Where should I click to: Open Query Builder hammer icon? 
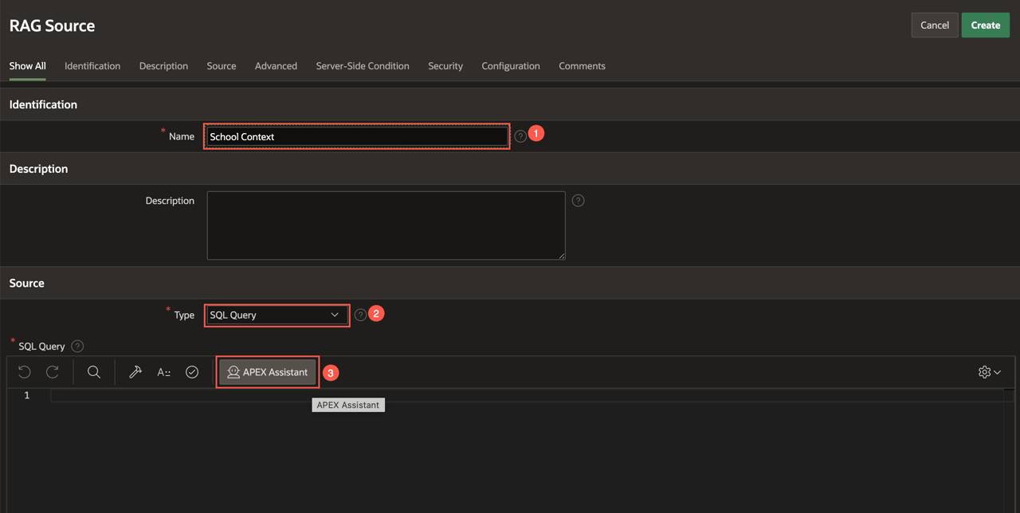pos(135,372)
